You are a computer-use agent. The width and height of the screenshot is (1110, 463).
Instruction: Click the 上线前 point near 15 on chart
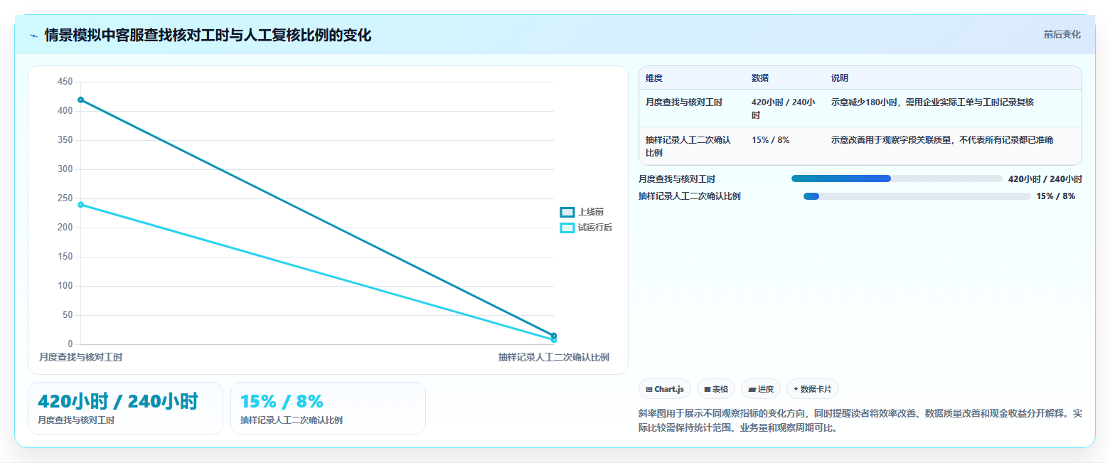tap(554, 336)
